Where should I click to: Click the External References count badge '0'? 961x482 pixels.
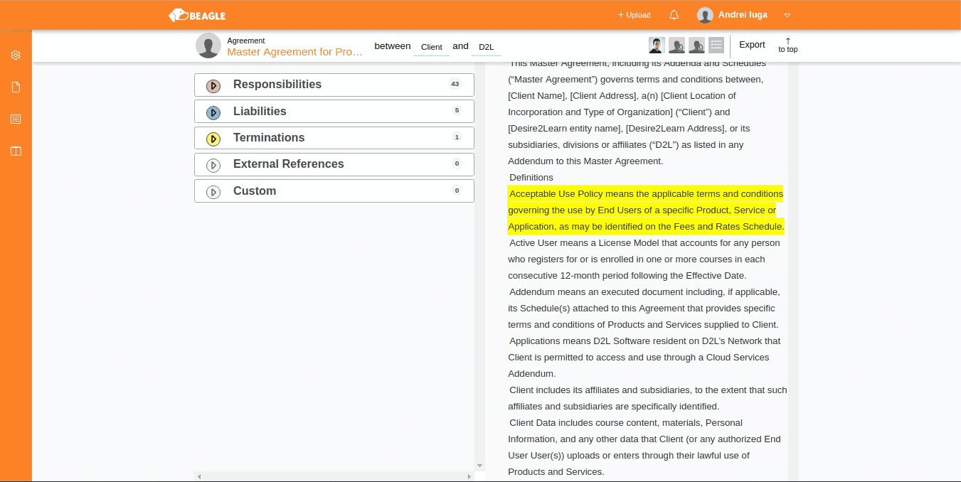[x=457, y=164]
